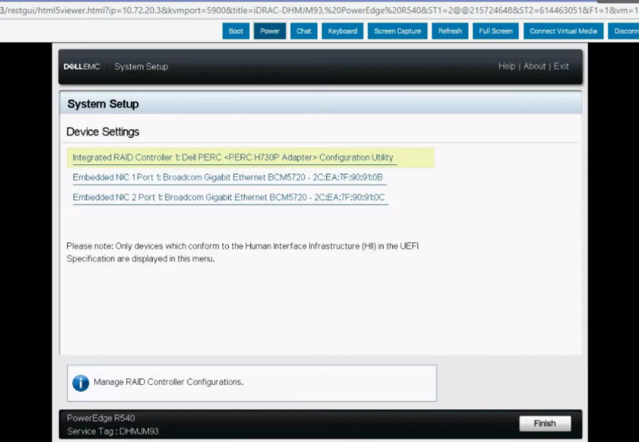Open the Power menu button
The image size is (639, 442).
pyautogui.click(x=270, y=31)
